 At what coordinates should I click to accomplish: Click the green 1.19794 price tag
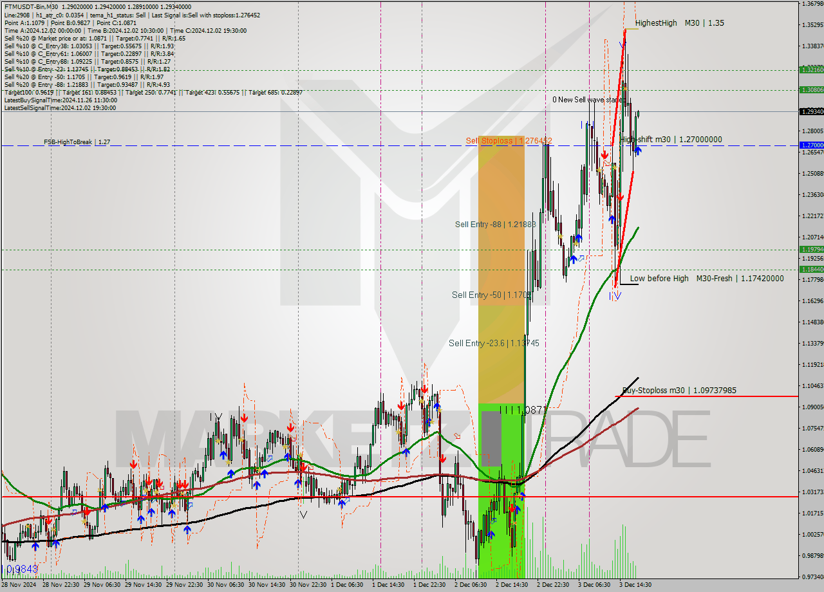[811, 249]
